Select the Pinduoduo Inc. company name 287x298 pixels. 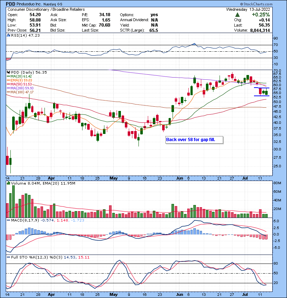tap(29, 4)
